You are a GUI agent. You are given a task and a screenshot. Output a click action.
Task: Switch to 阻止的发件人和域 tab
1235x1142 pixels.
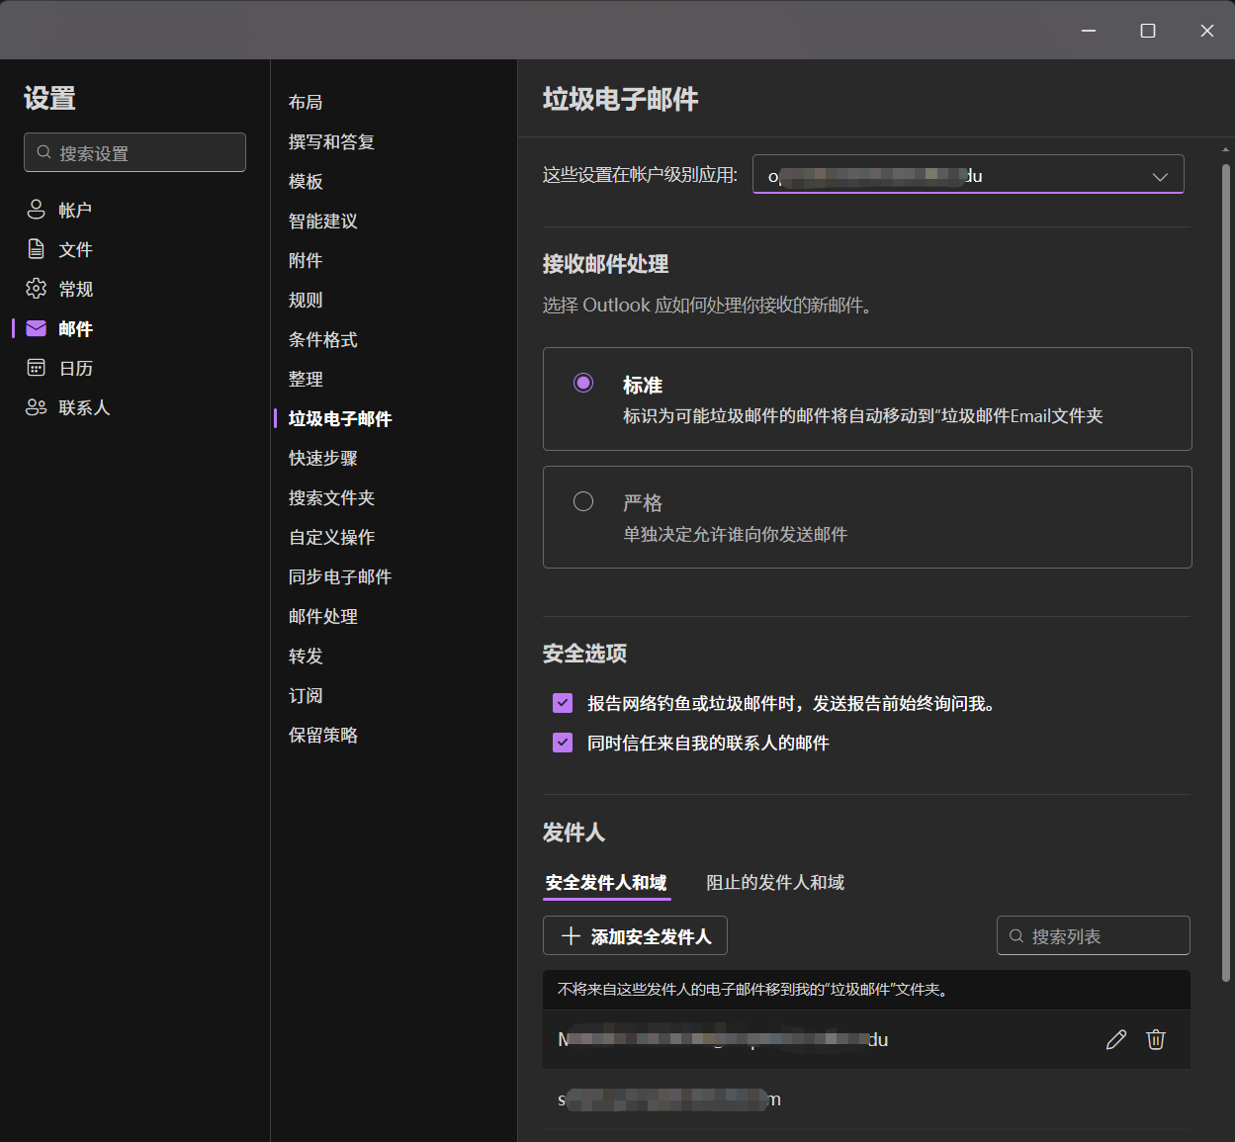[775, 882]
